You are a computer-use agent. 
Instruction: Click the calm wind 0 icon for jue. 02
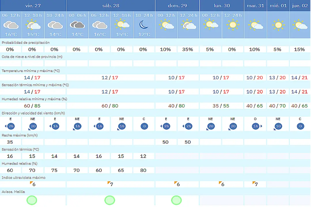(300, 126)
